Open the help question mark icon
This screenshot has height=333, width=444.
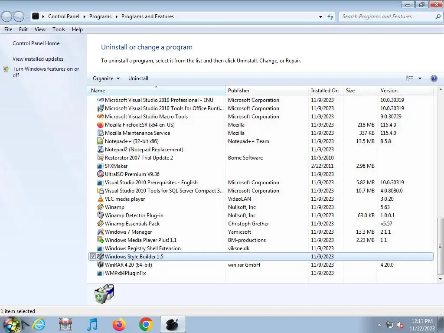pyautogui.click(x=434, y=78)
